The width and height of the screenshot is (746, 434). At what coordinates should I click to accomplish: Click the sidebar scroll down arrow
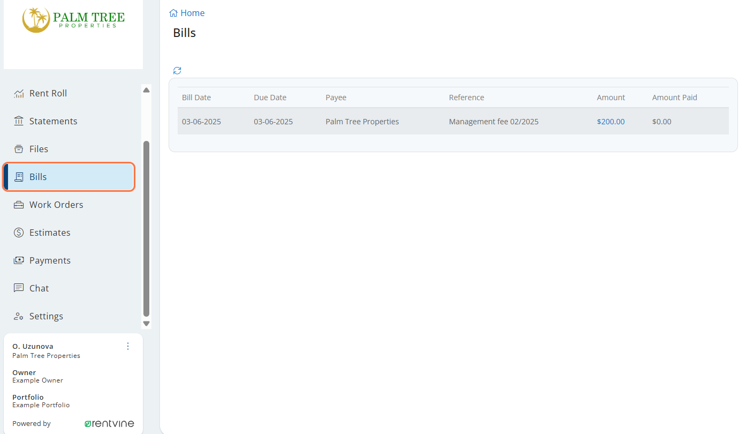click(x=146, y=324)
